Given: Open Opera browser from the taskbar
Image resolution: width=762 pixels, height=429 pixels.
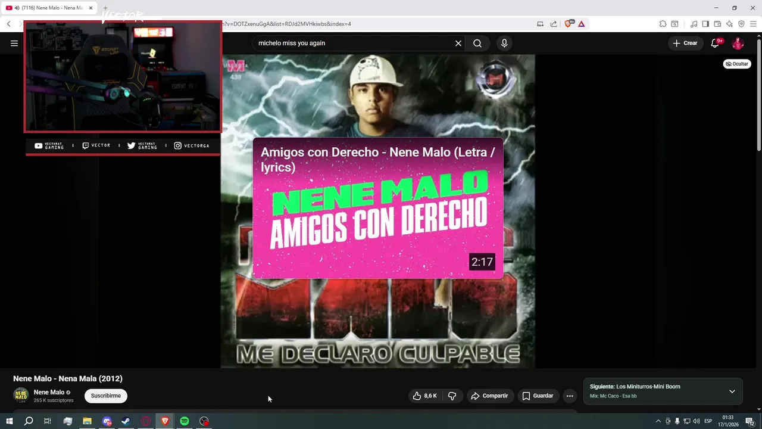Looking at the screenshot, I should pyautogui.click(x=145, y=421).
